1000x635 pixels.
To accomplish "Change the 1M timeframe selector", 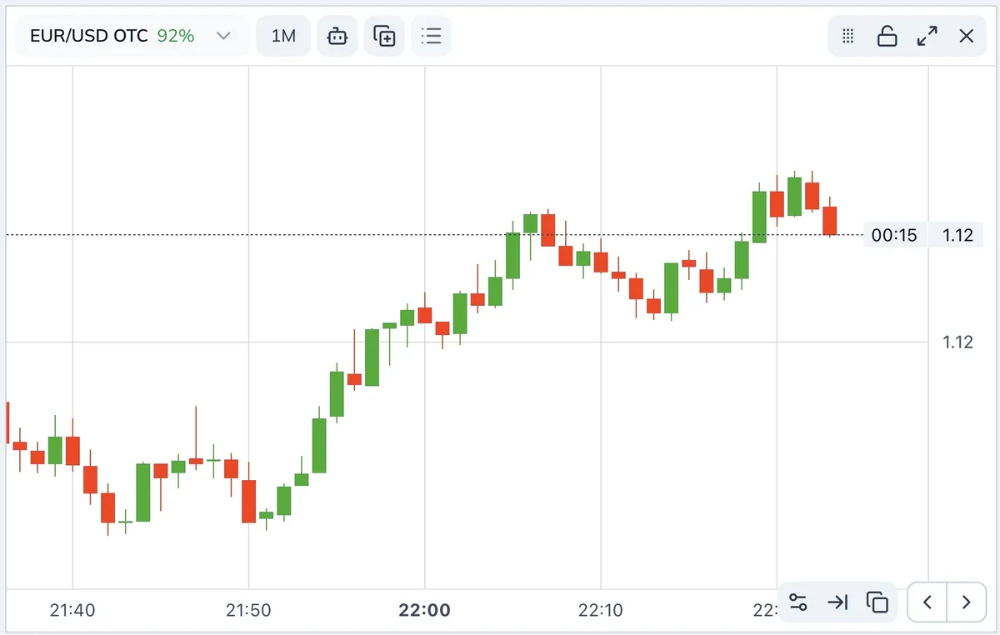I will coord(283,36).
